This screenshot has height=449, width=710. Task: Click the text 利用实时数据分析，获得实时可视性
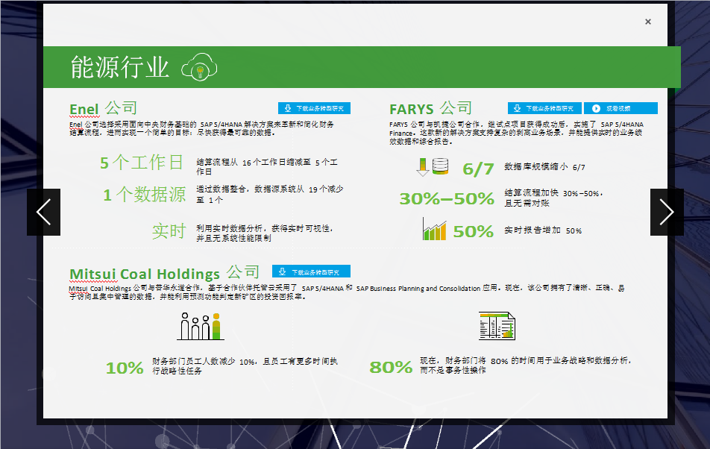(265, 228)
